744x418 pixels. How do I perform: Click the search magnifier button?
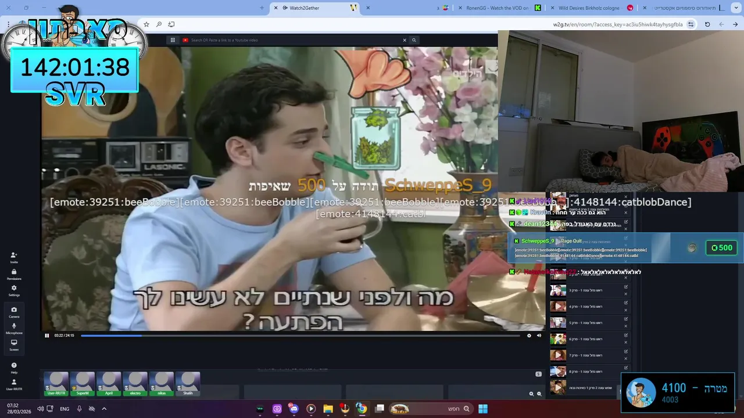pyautogui.click(x=414, y=40)
